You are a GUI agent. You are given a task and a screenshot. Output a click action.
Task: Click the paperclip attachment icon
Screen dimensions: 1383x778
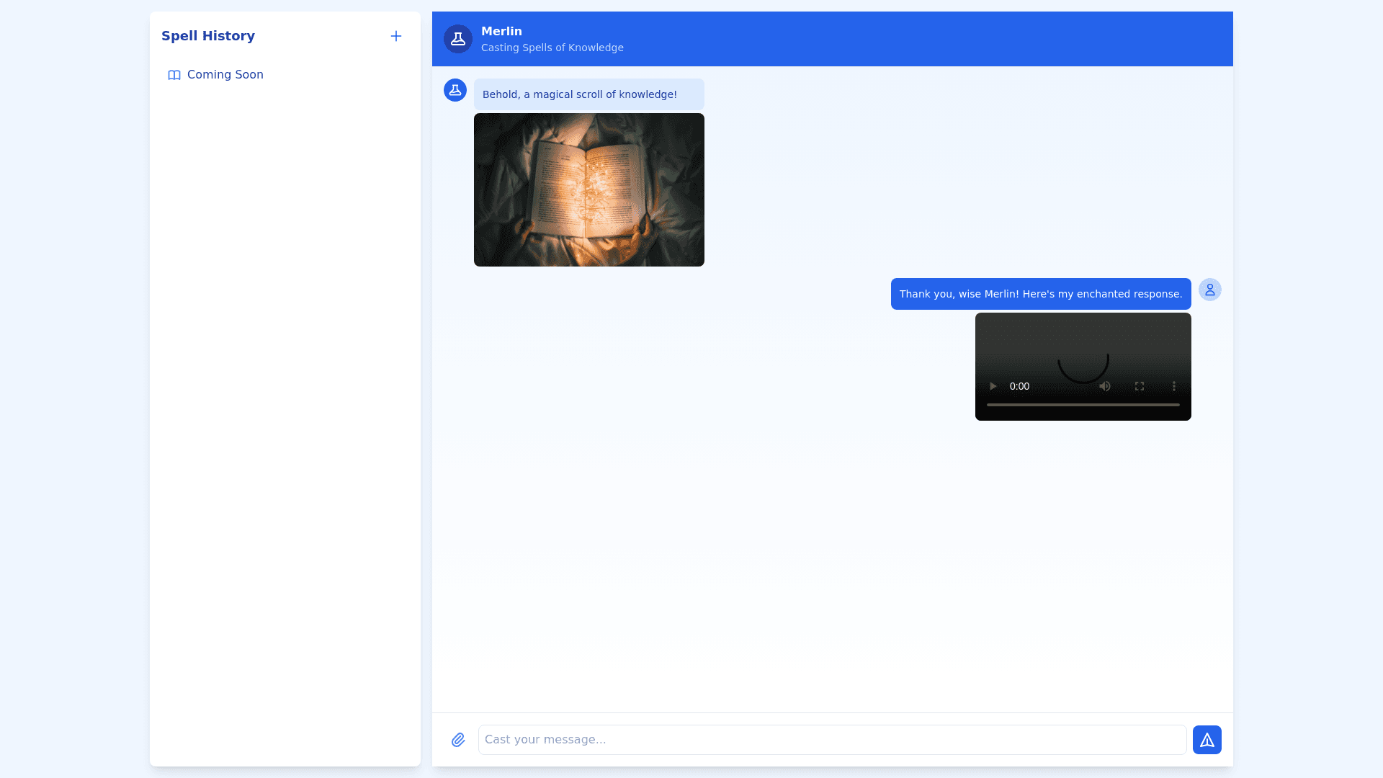pos(458,740)
